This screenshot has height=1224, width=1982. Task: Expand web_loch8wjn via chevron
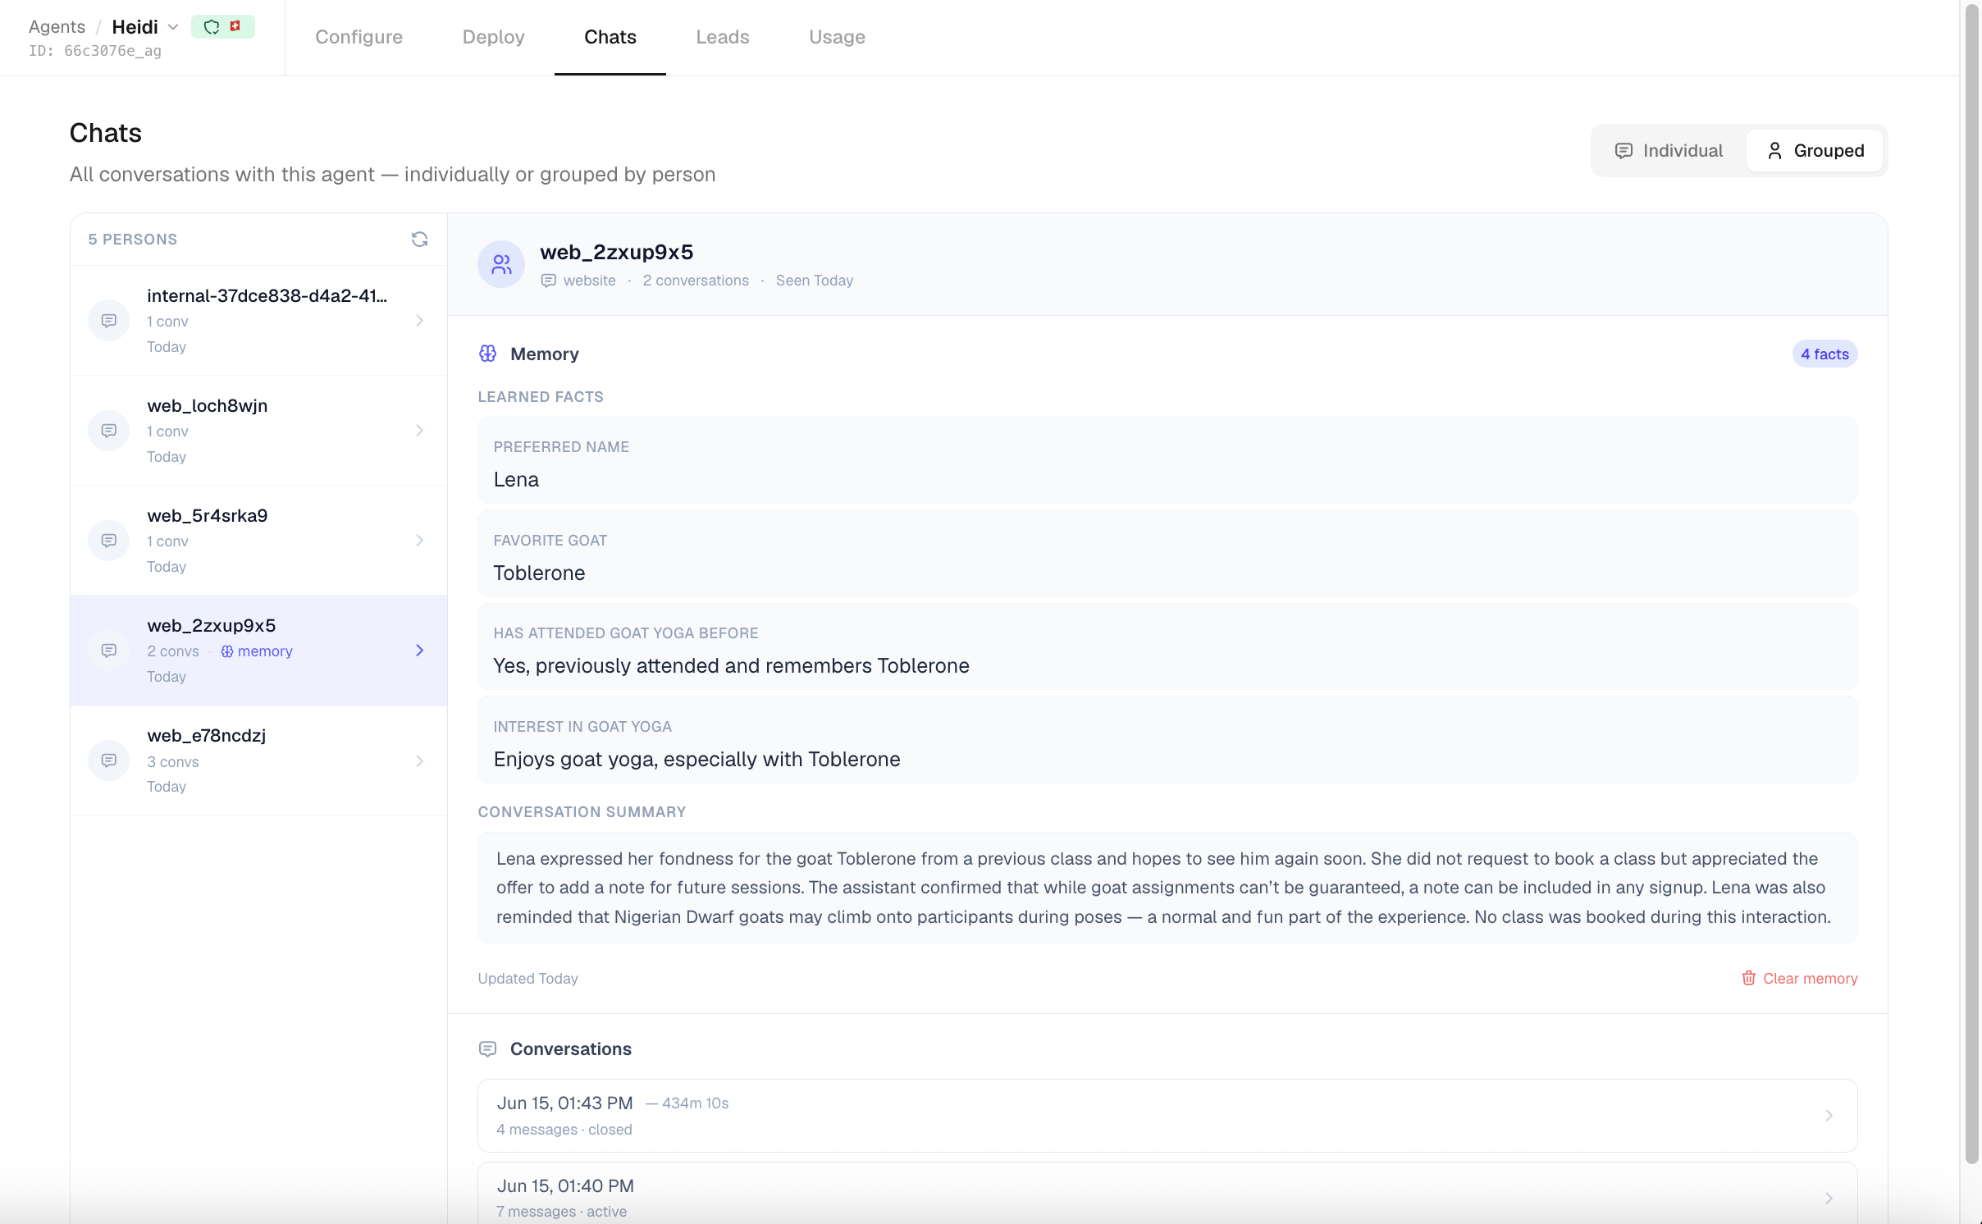point(419,431)
